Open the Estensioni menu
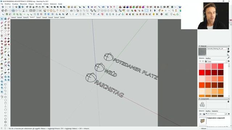 pyautogui.click(x=53, y=4)
